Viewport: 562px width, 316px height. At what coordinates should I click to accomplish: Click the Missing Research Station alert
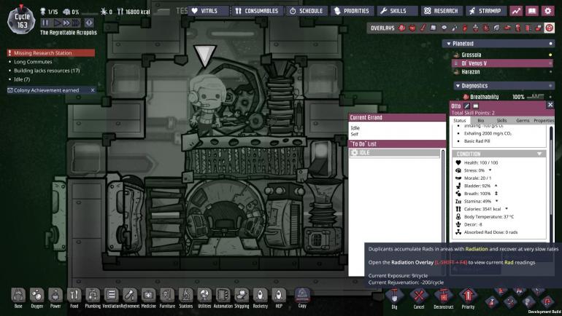[x=50, y=52]
